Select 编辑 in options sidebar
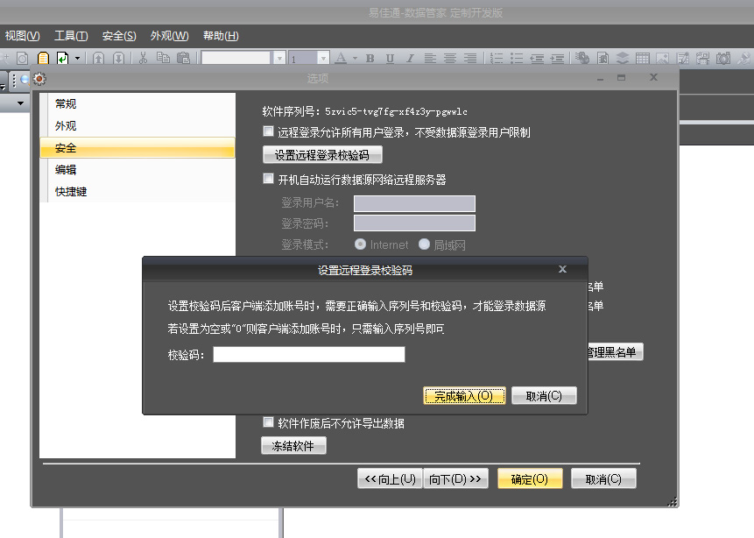 (x=66, y=170)
